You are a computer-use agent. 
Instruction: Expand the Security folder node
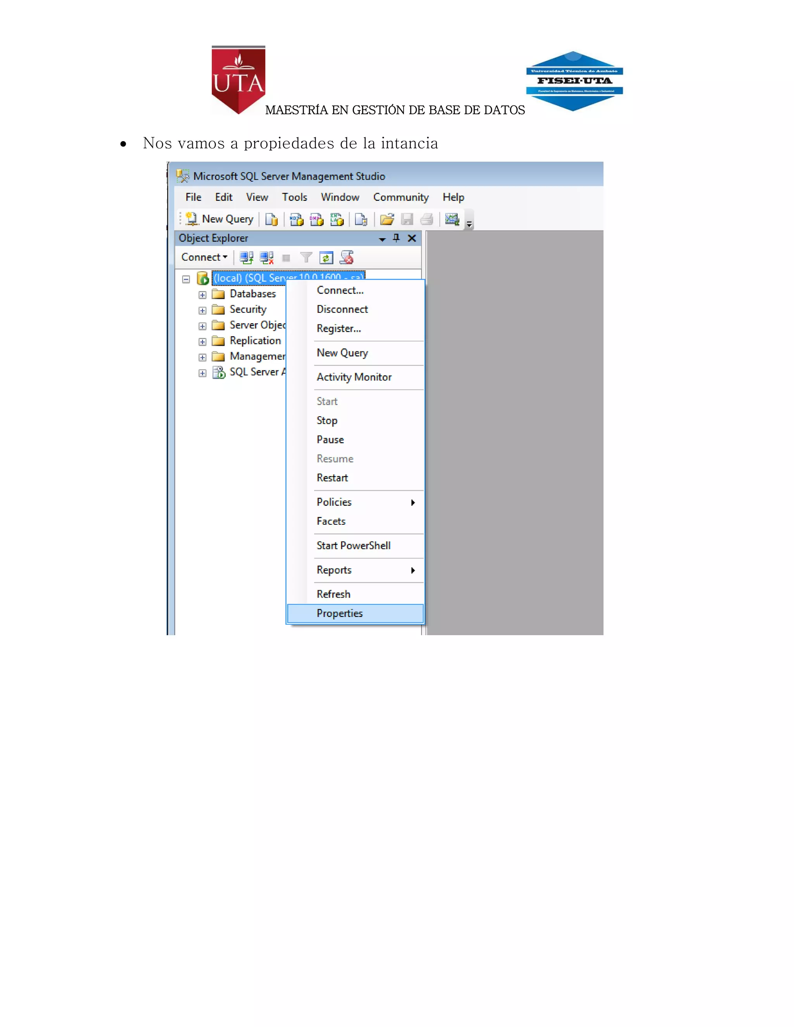click(202, 310)
